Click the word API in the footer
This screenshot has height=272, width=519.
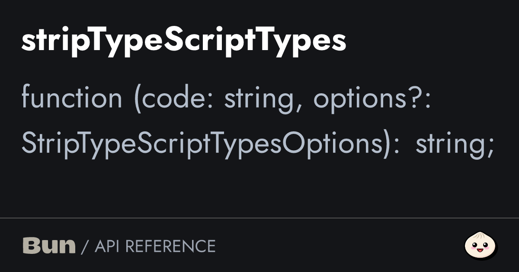coord(106,246)
